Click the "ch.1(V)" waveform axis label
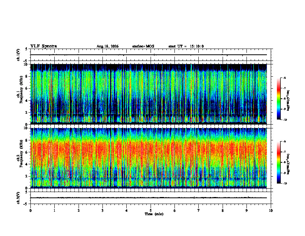305x236 pixels. click(18, 55)
